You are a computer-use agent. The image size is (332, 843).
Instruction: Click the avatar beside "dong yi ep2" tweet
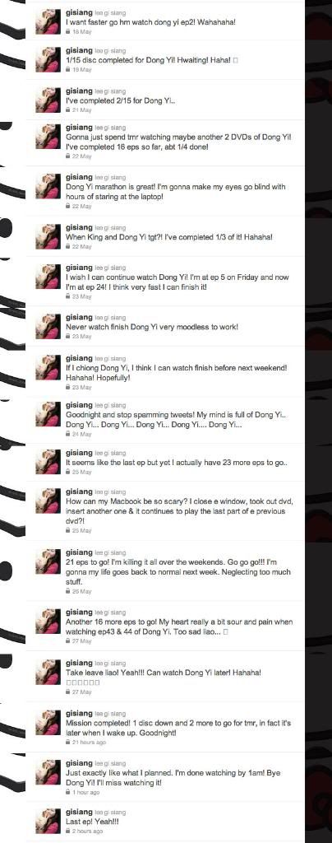[x=48, y=21]
